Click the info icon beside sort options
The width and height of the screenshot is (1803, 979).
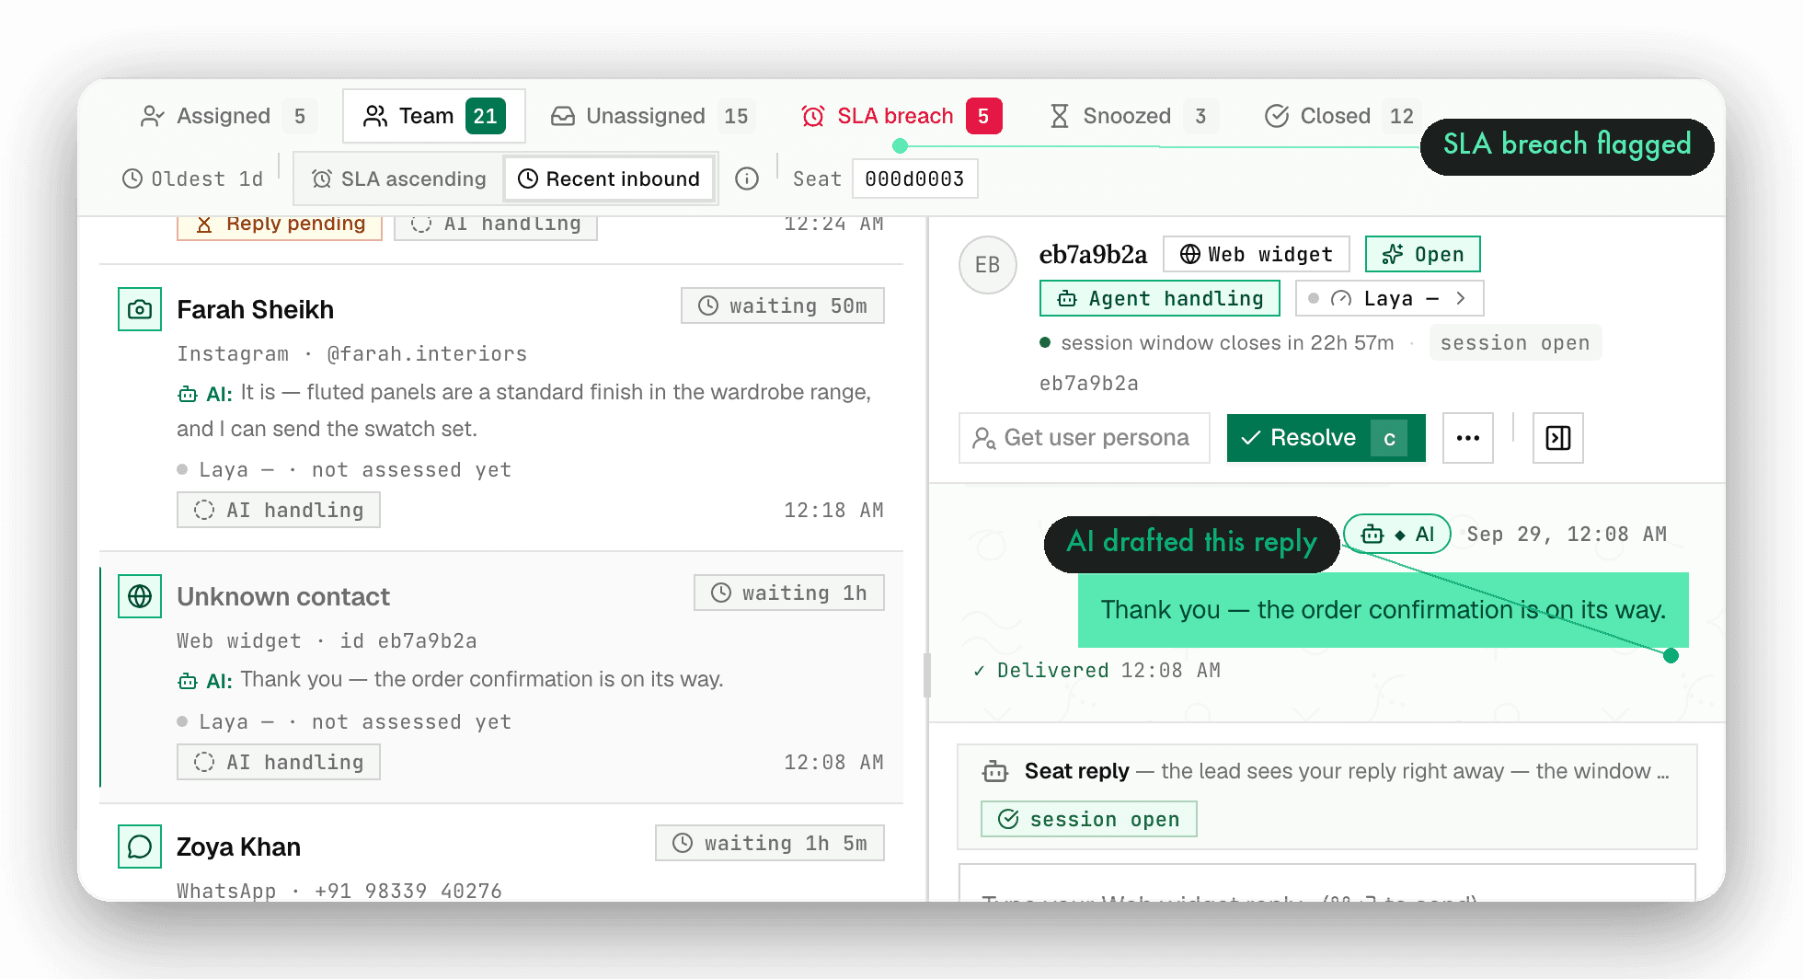747,179
